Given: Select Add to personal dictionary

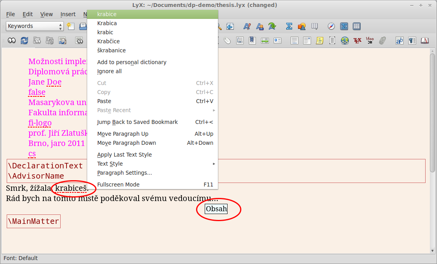Looking at the screenshot, I should (152, 62).
